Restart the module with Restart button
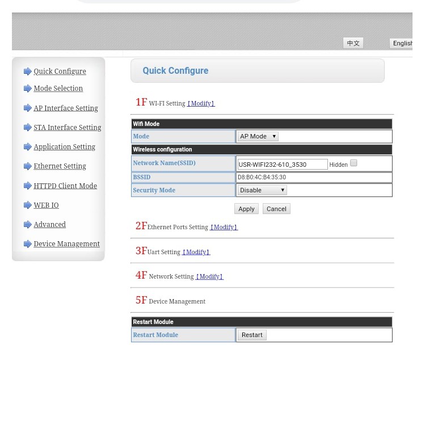The image size is (425, 425). click(252, 335)
